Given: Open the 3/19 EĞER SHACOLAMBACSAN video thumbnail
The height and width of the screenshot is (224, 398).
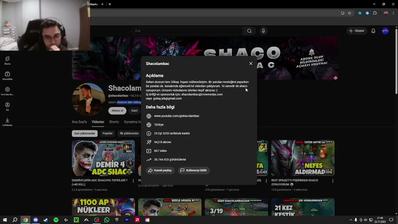Looking at the screenshot, I should [x=236, y=207].
